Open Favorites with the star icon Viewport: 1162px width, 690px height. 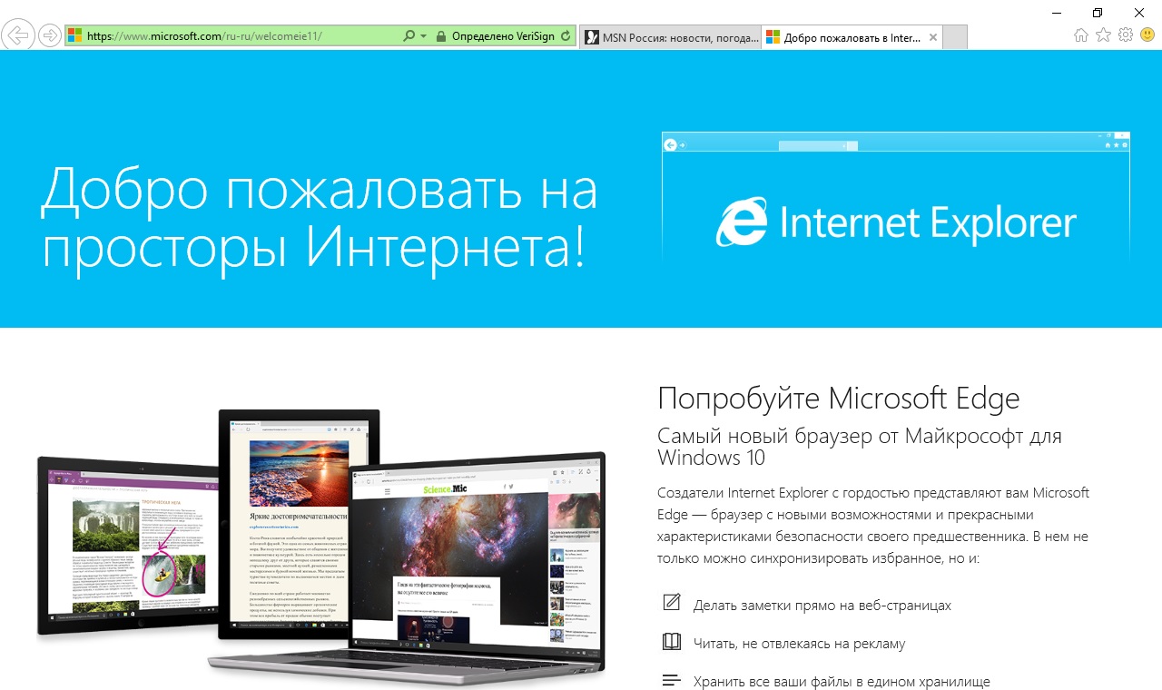tap(1103, 35)
